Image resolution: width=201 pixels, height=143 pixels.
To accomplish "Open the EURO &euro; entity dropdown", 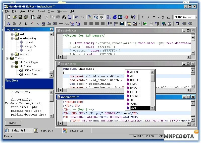I will click(x=196, y=17).
